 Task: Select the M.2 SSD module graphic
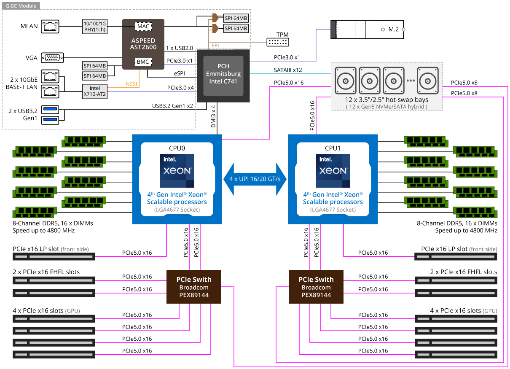[367, 30]
